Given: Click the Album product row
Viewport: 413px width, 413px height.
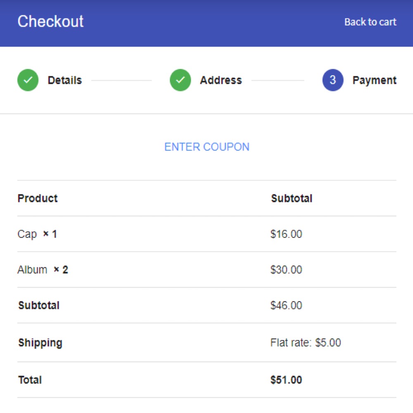Looking at the screenshot, I should (x=207, y=269).
